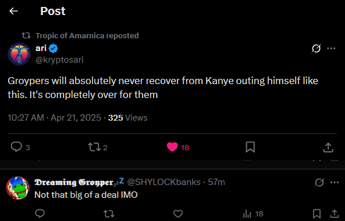Image resolution: width=345 pixels, height=221 pixels.
Task: Open more options on ari's post
Action: point(331,48)
